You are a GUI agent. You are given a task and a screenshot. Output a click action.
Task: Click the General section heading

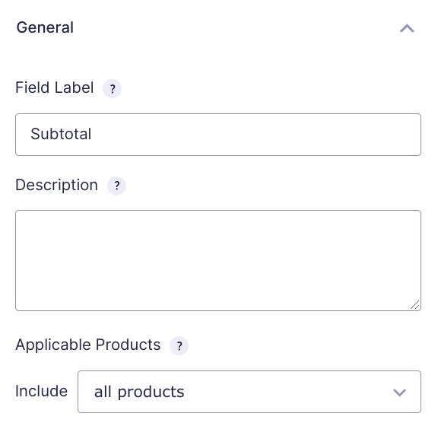pyautogui.click(x=45, y=27)
